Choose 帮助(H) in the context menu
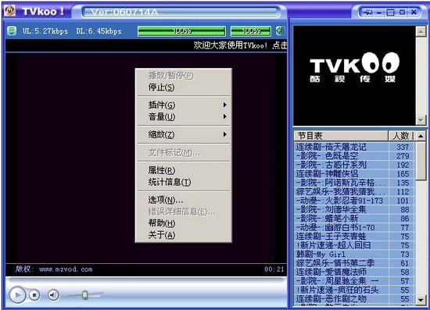This screenshot has width=430, height=310. click(184, 223)
